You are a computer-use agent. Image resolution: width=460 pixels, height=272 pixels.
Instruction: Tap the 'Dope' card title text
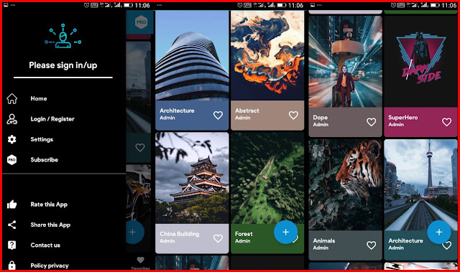(320, 118)
